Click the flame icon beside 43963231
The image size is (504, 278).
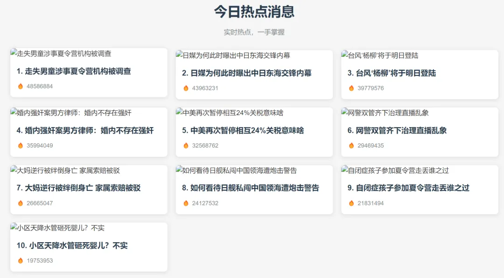point(186,88)
